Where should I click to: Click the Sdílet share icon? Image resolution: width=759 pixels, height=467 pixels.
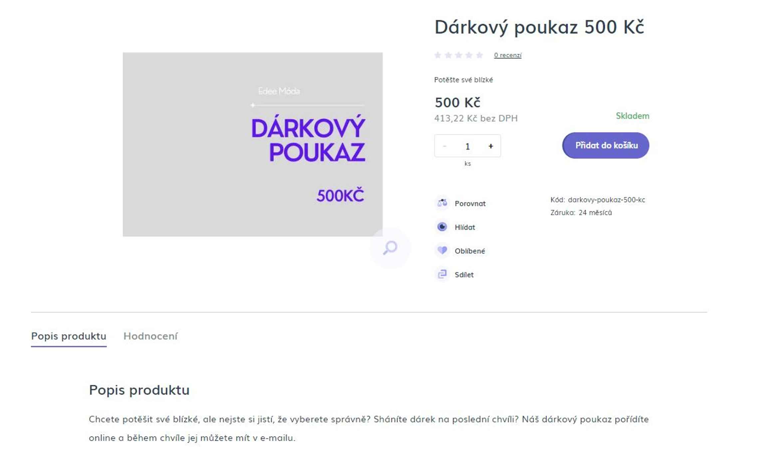coord(442,274)
